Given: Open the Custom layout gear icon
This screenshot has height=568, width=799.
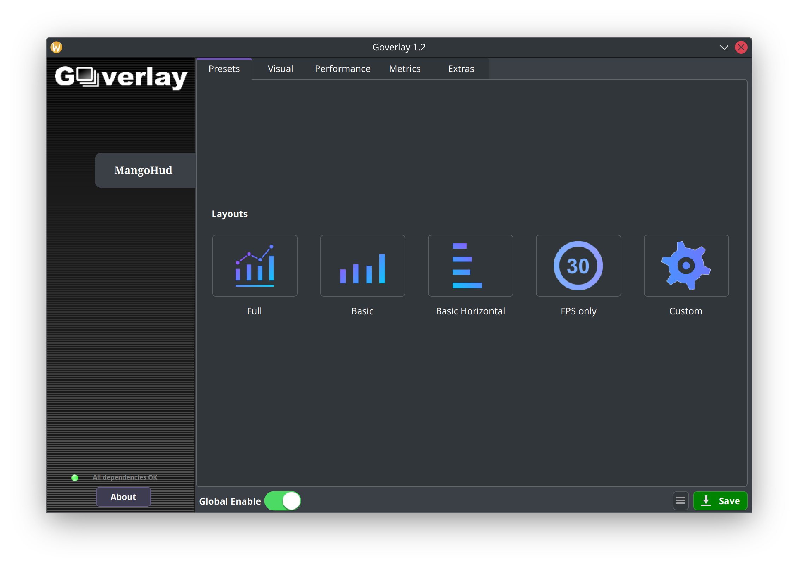Looking at the screenshot, I should [x=686, y=266].
